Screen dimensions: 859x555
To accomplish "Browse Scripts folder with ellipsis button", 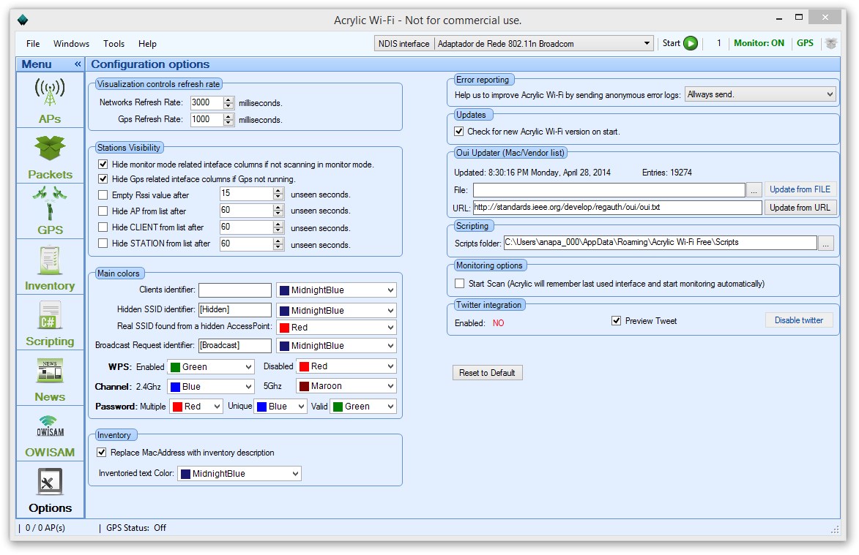I will [x=825, y=243].
